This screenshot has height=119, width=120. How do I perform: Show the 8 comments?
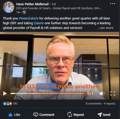click(93, 103)
